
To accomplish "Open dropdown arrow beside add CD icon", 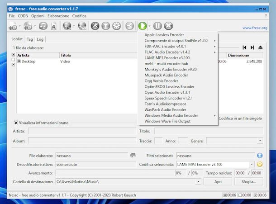I will (35, 26).
